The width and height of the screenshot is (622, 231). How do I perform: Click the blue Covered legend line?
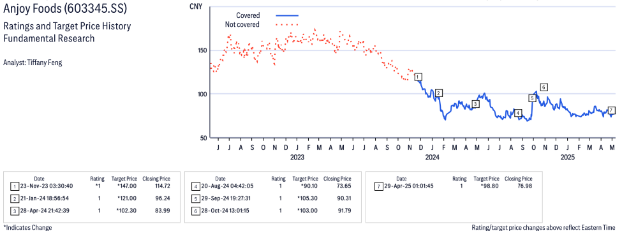(287, 15)
